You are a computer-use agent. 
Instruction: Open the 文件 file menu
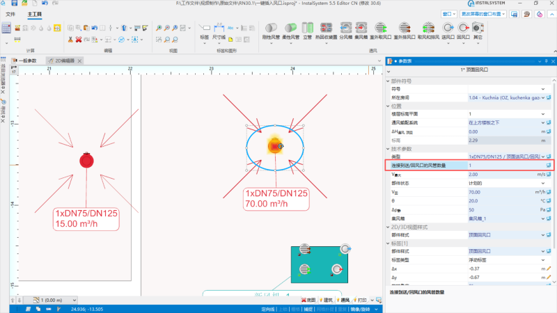(x=10, y=14)
